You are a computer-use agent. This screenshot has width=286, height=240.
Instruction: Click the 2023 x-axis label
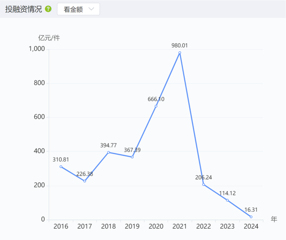(x=227, y=226)
